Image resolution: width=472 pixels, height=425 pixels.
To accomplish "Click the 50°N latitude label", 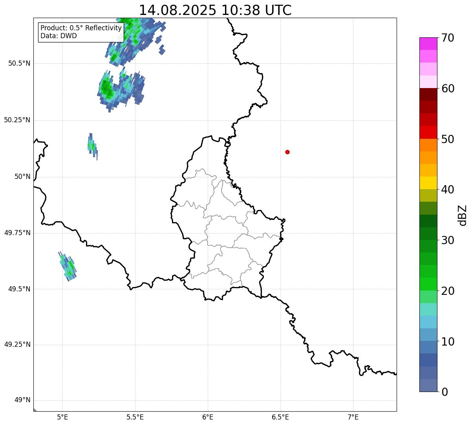I will tap(22, 177).
